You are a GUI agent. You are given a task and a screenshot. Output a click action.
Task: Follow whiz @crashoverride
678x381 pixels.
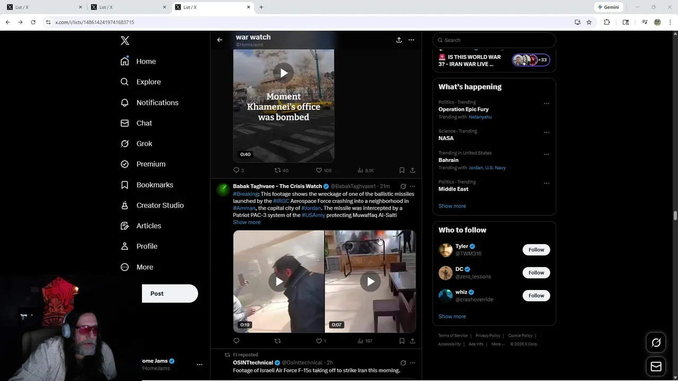[x=536, y=295]
